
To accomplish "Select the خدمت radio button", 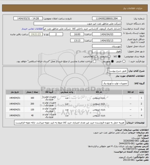I will (x=109, y=56).
